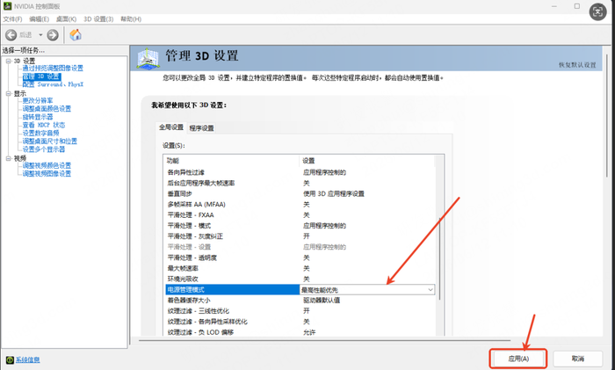Select the 平滑处理 - 透明度 row
This screenshot has width=615, height=370.
pos(300,258)
